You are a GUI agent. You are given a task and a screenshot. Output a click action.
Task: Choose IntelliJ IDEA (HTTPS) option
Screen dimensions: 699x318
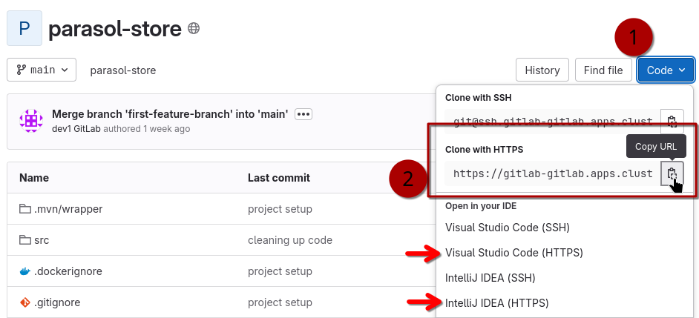click(496, 302)
